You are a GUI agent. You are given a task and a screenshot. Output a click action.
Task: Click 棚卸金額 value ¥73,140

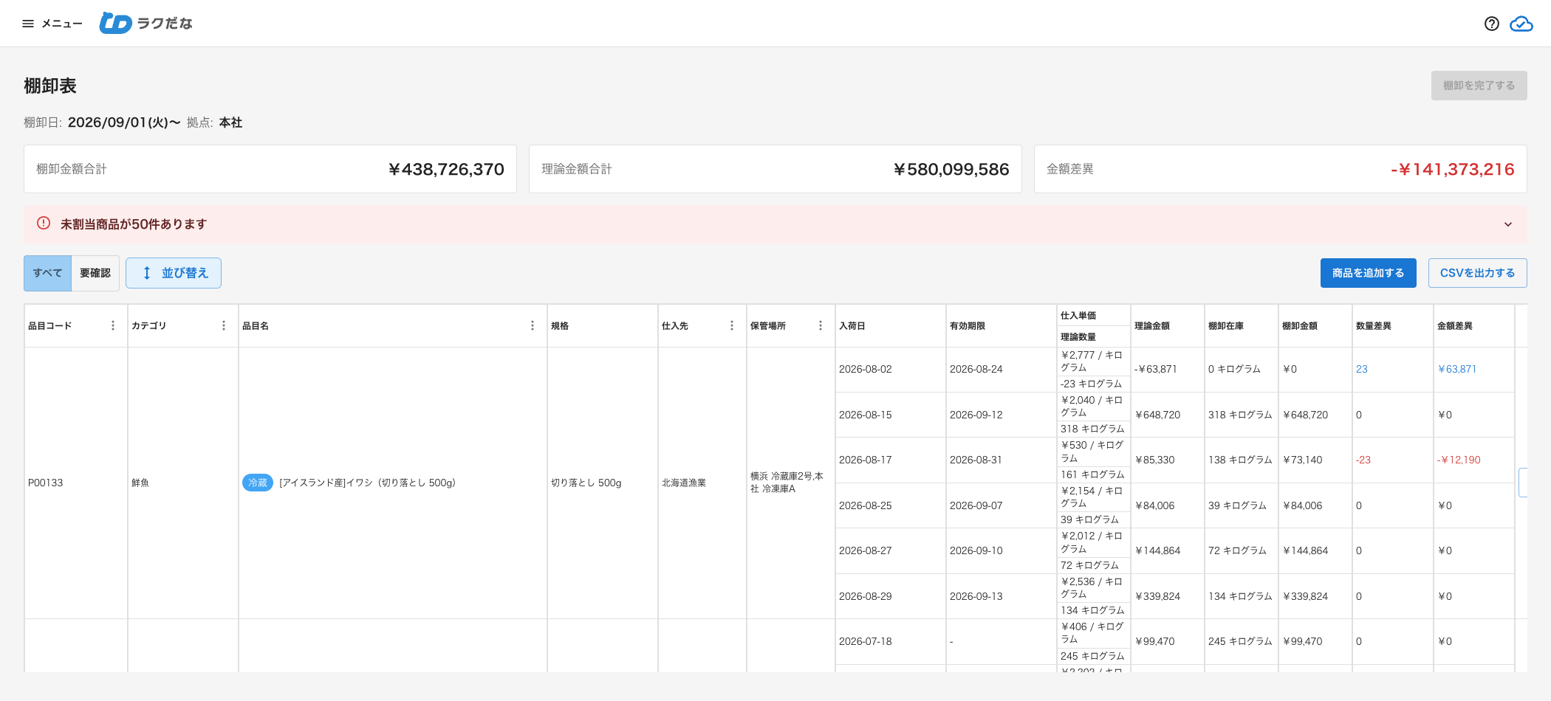pos(1303,460)
